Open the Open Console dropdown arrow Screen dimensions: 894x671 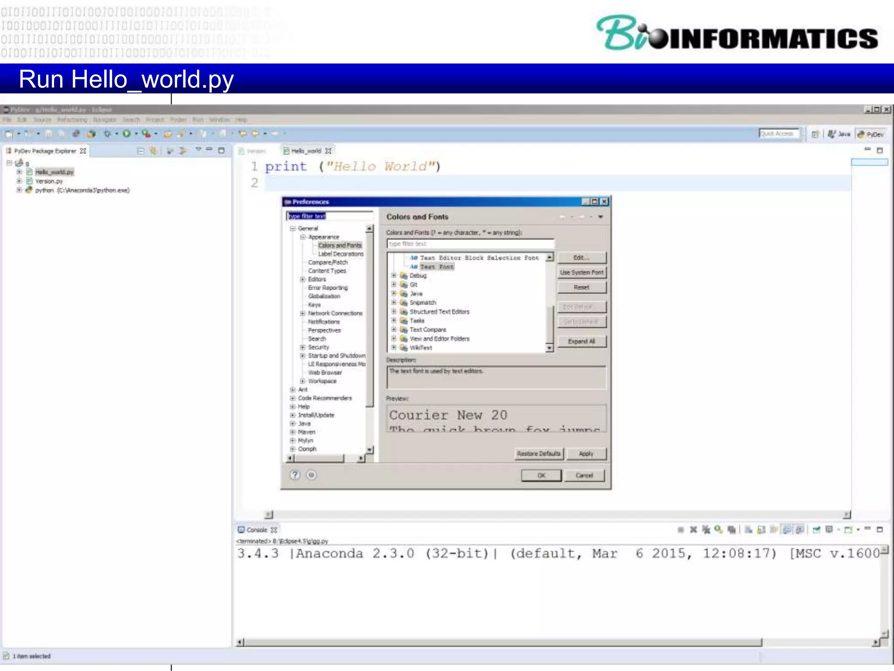tap(858, 530)
